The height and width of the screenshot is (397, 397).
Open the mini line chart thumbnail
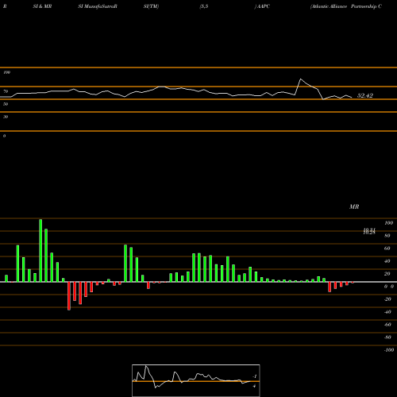pos(196,380)
